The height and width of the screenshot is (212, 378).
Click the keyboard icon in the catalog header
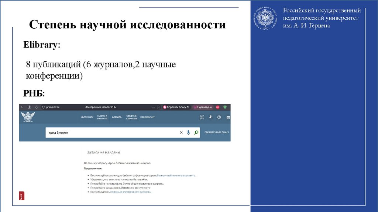click(228, 117)
